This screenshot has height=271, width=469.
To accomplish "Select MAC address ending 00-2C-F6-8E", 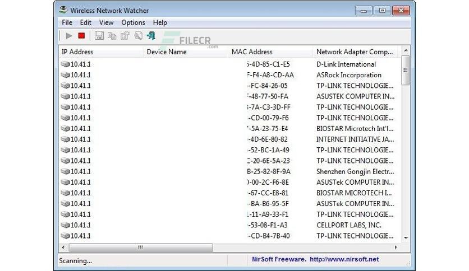I will point(268,182).
